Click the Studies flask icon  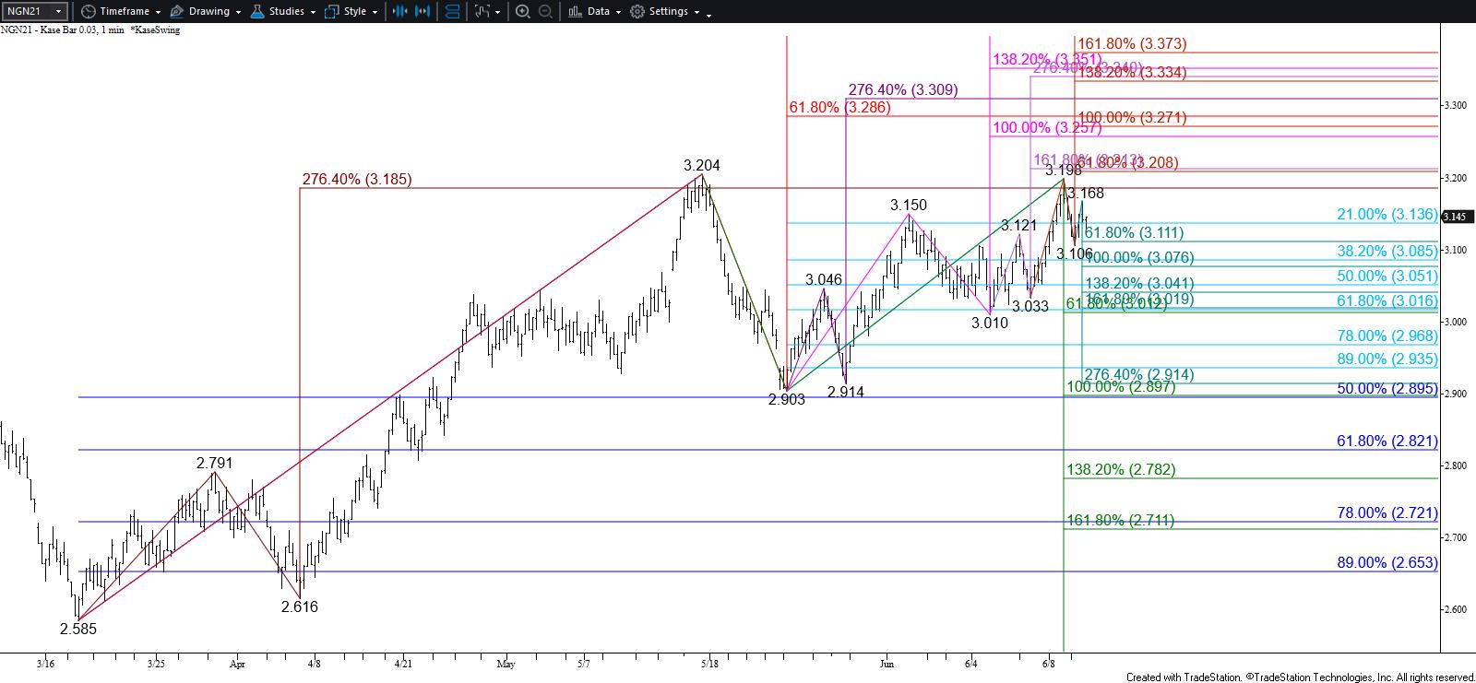pyautogui.click(x=257, y=11)
